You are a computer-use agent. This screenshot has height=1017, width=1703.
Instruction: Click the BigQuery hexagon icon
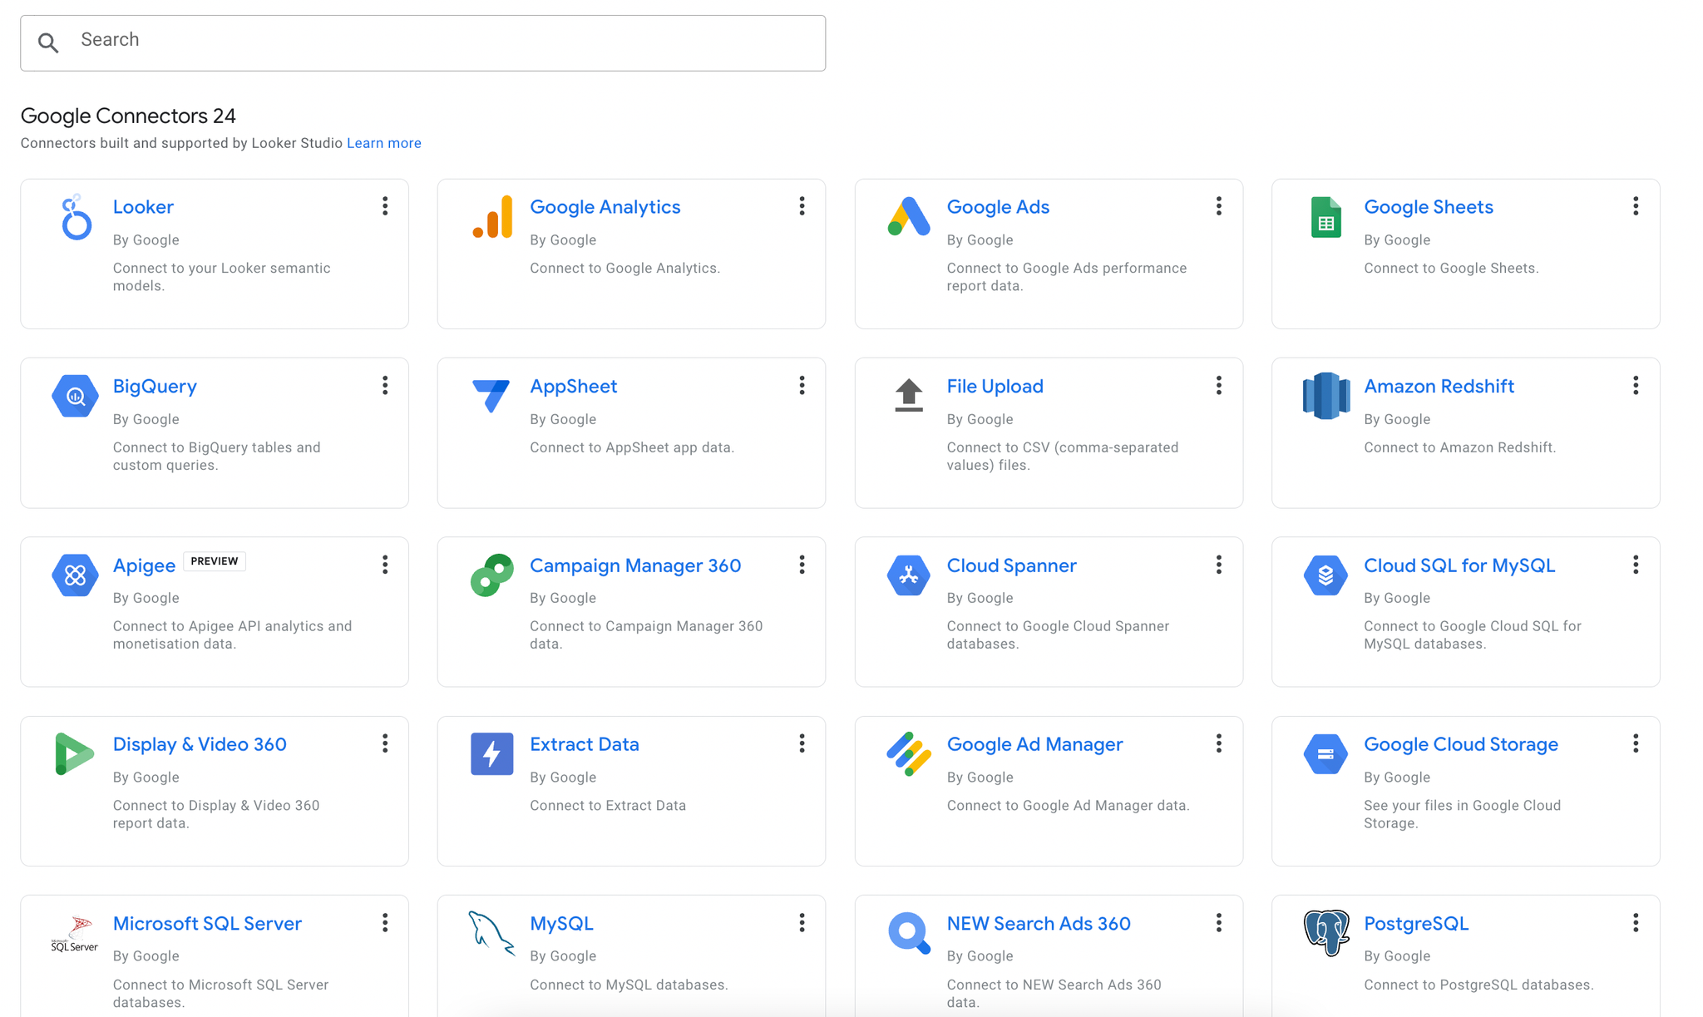[76, 397]
